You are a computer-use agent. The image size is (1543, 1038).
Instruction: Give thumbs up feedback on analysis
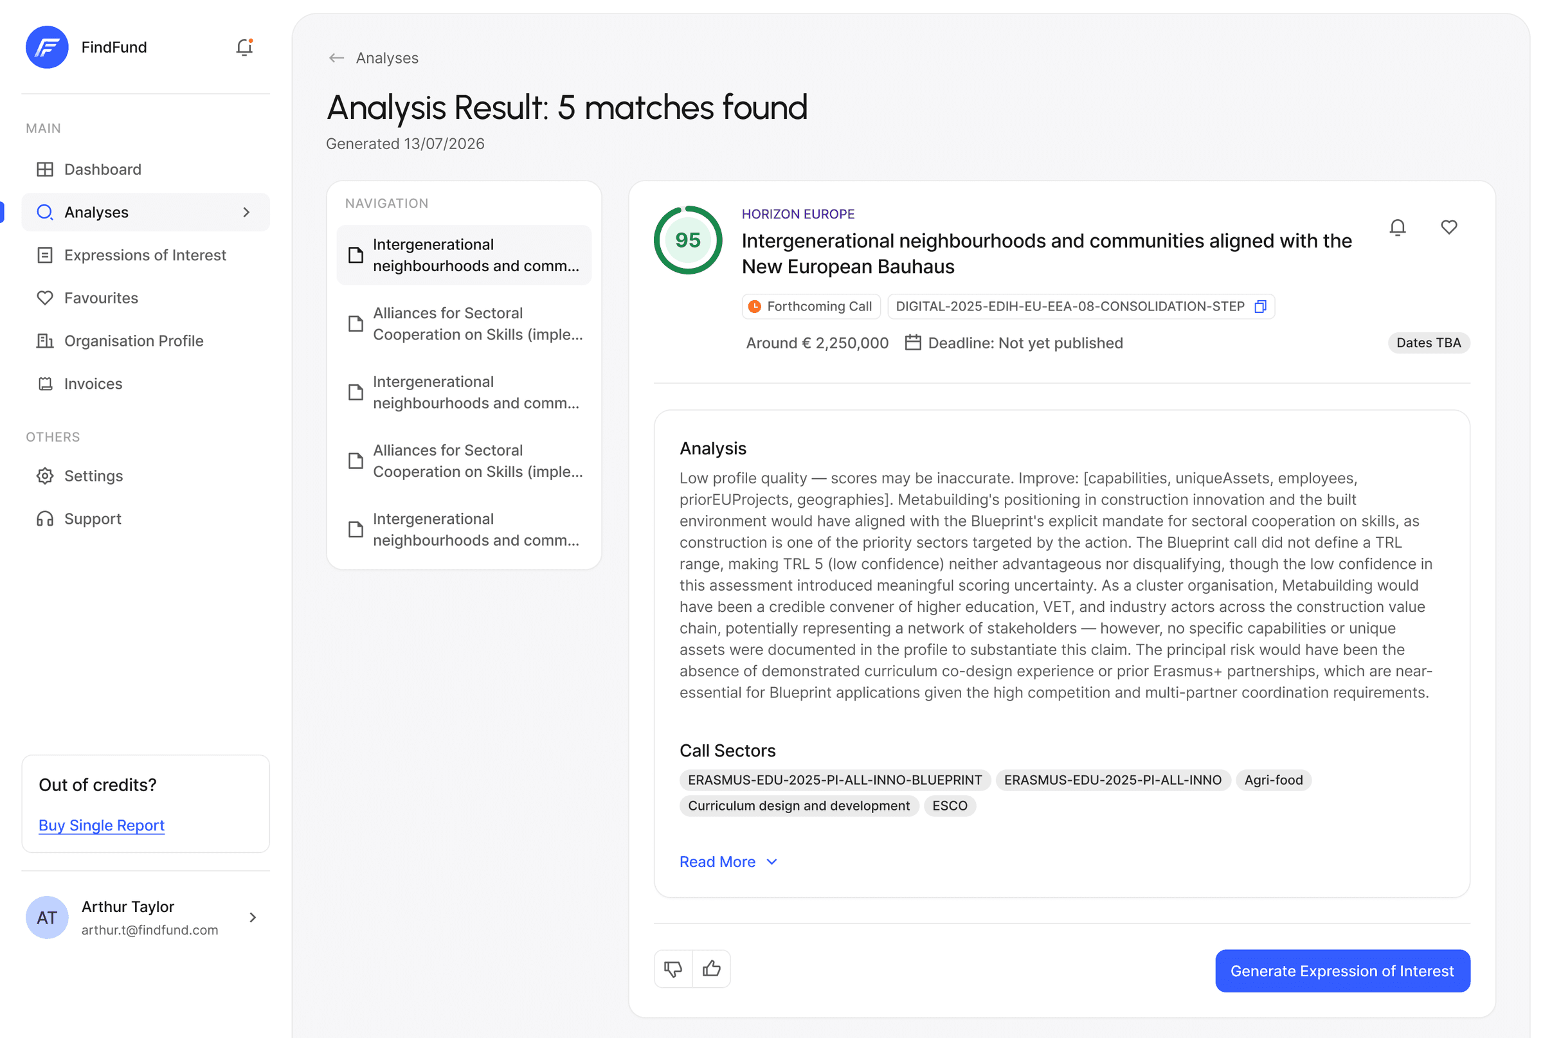(x=712, y=969)
